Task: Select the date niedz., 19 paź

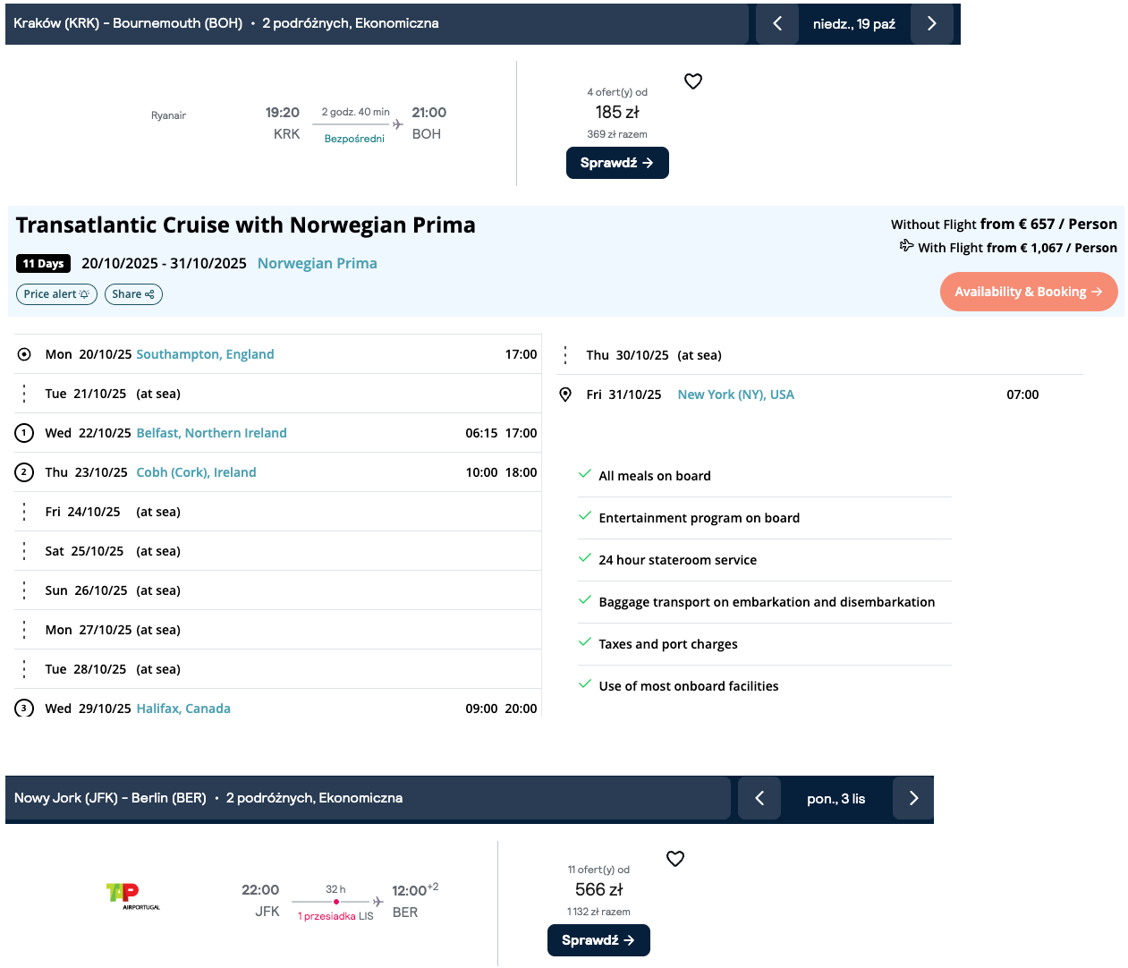Action: click(x=854, y=24)
